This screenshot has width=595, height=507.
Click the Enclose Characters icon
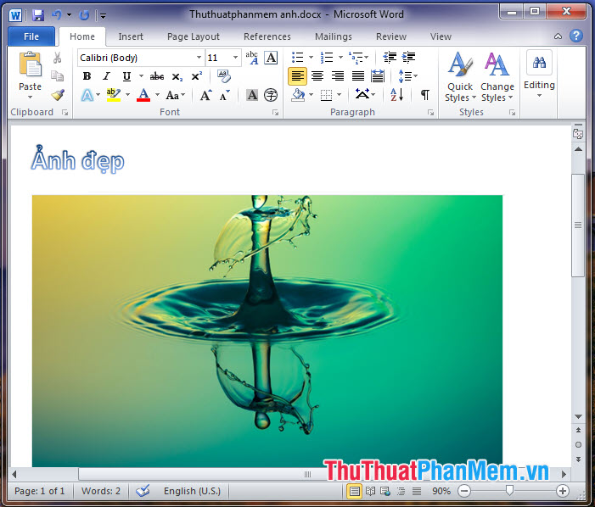(x=271, y=95)
